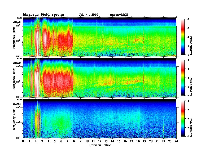Click the hour 8 tick label
Viewport: 210px width, 162px height.
click(74, 141)
